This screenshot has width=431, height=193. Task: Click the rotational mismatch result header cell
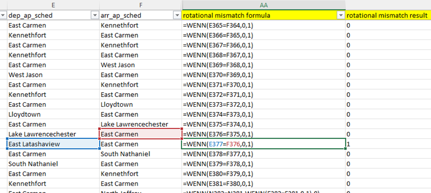click(x=388, y=15)
